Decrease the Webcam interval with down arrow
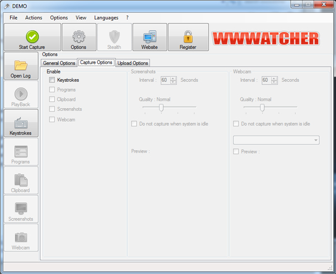The image size is (336, 274). click(274, 82)
